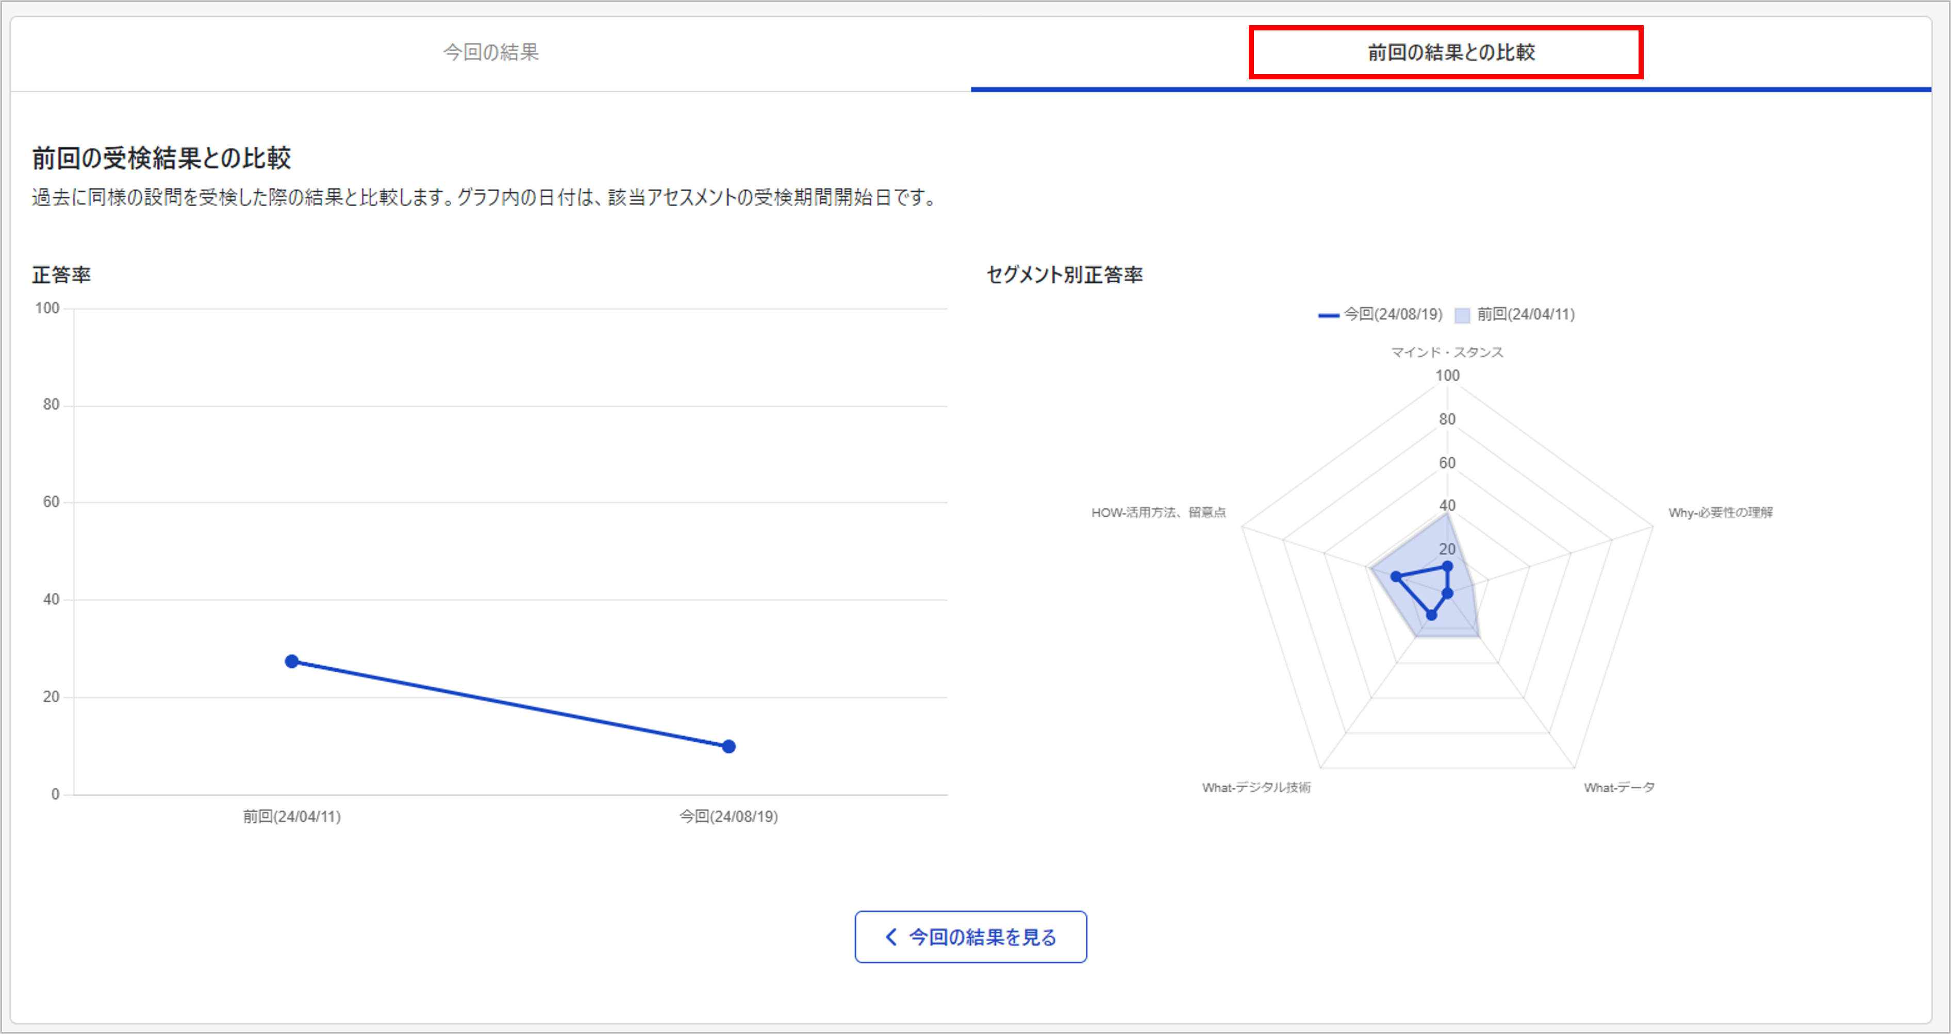Click the 今回(24/08/19) x-axis label
Viewport: 1951px width, 1034px height.
point(729,817)
